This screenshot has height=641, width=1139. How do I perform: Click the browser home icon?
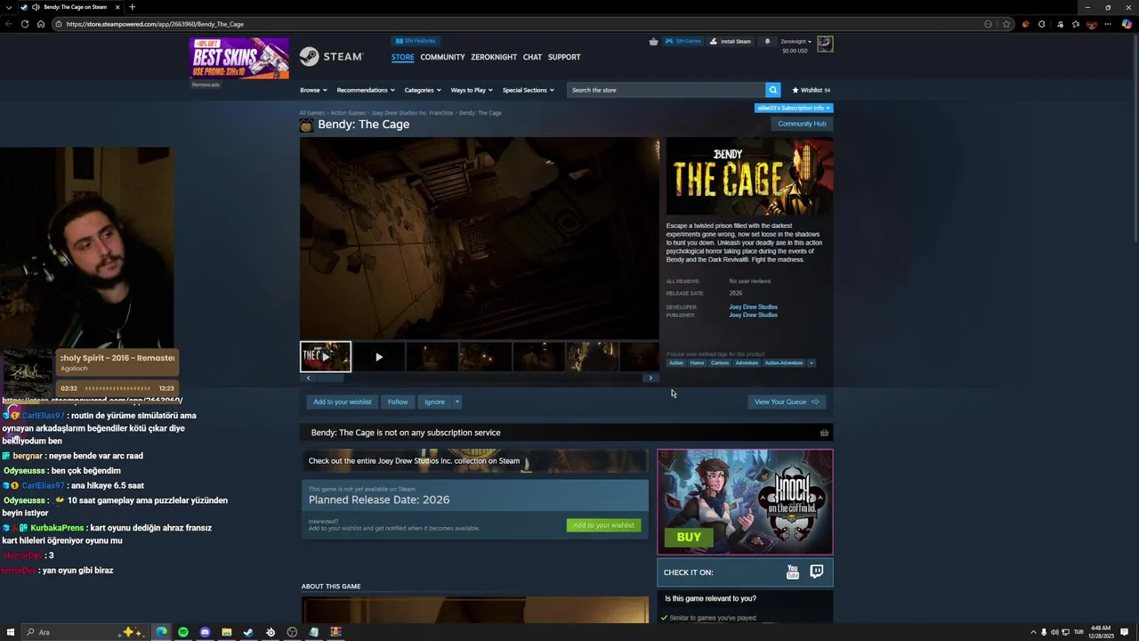pyautogui.click(x=40, y=24)
